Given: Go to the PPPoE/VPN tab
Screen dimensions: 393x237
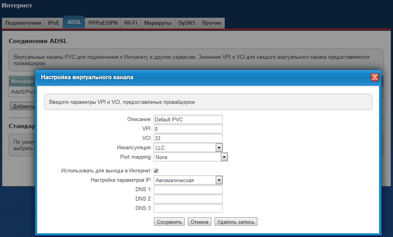Looking at the screenshot, I should click(103, 23).
